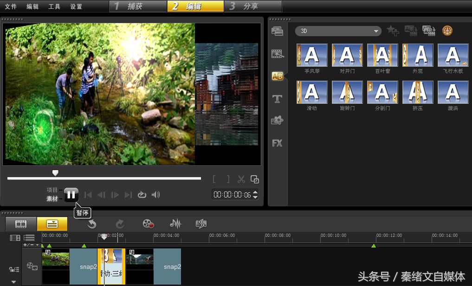Open the Sound Mixer waveform icon
Image resolution: width=472 pixels, height=286 pixels.
tap(175, 224)
